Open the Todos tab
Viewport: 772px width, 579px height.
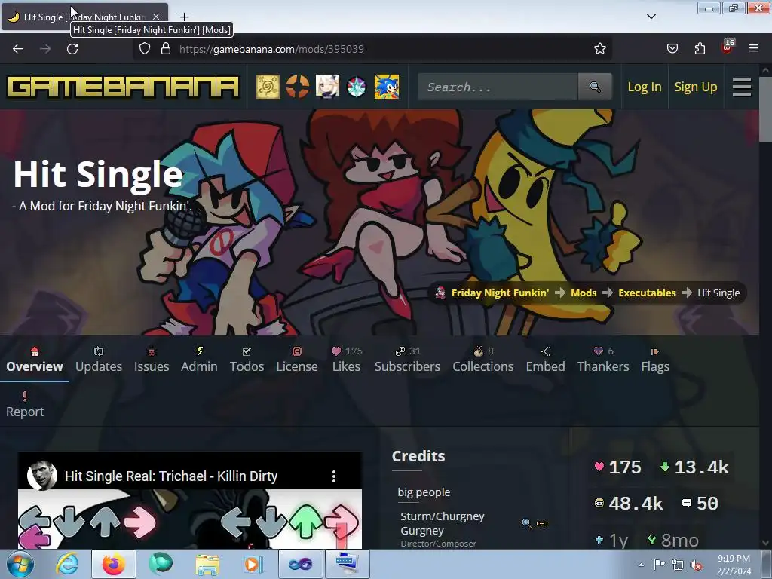point(247,360)
